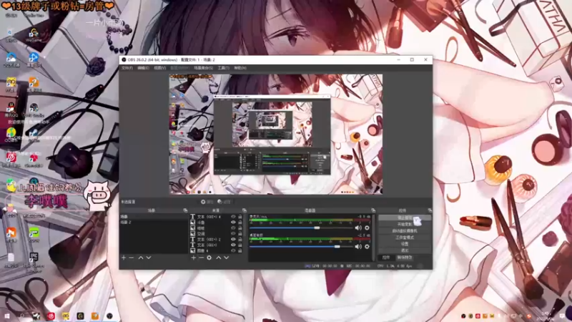Image resolution: width=572 pixels, height=322 pixels.
Task: Click the 开始录制 button
Action: [405, 224]
